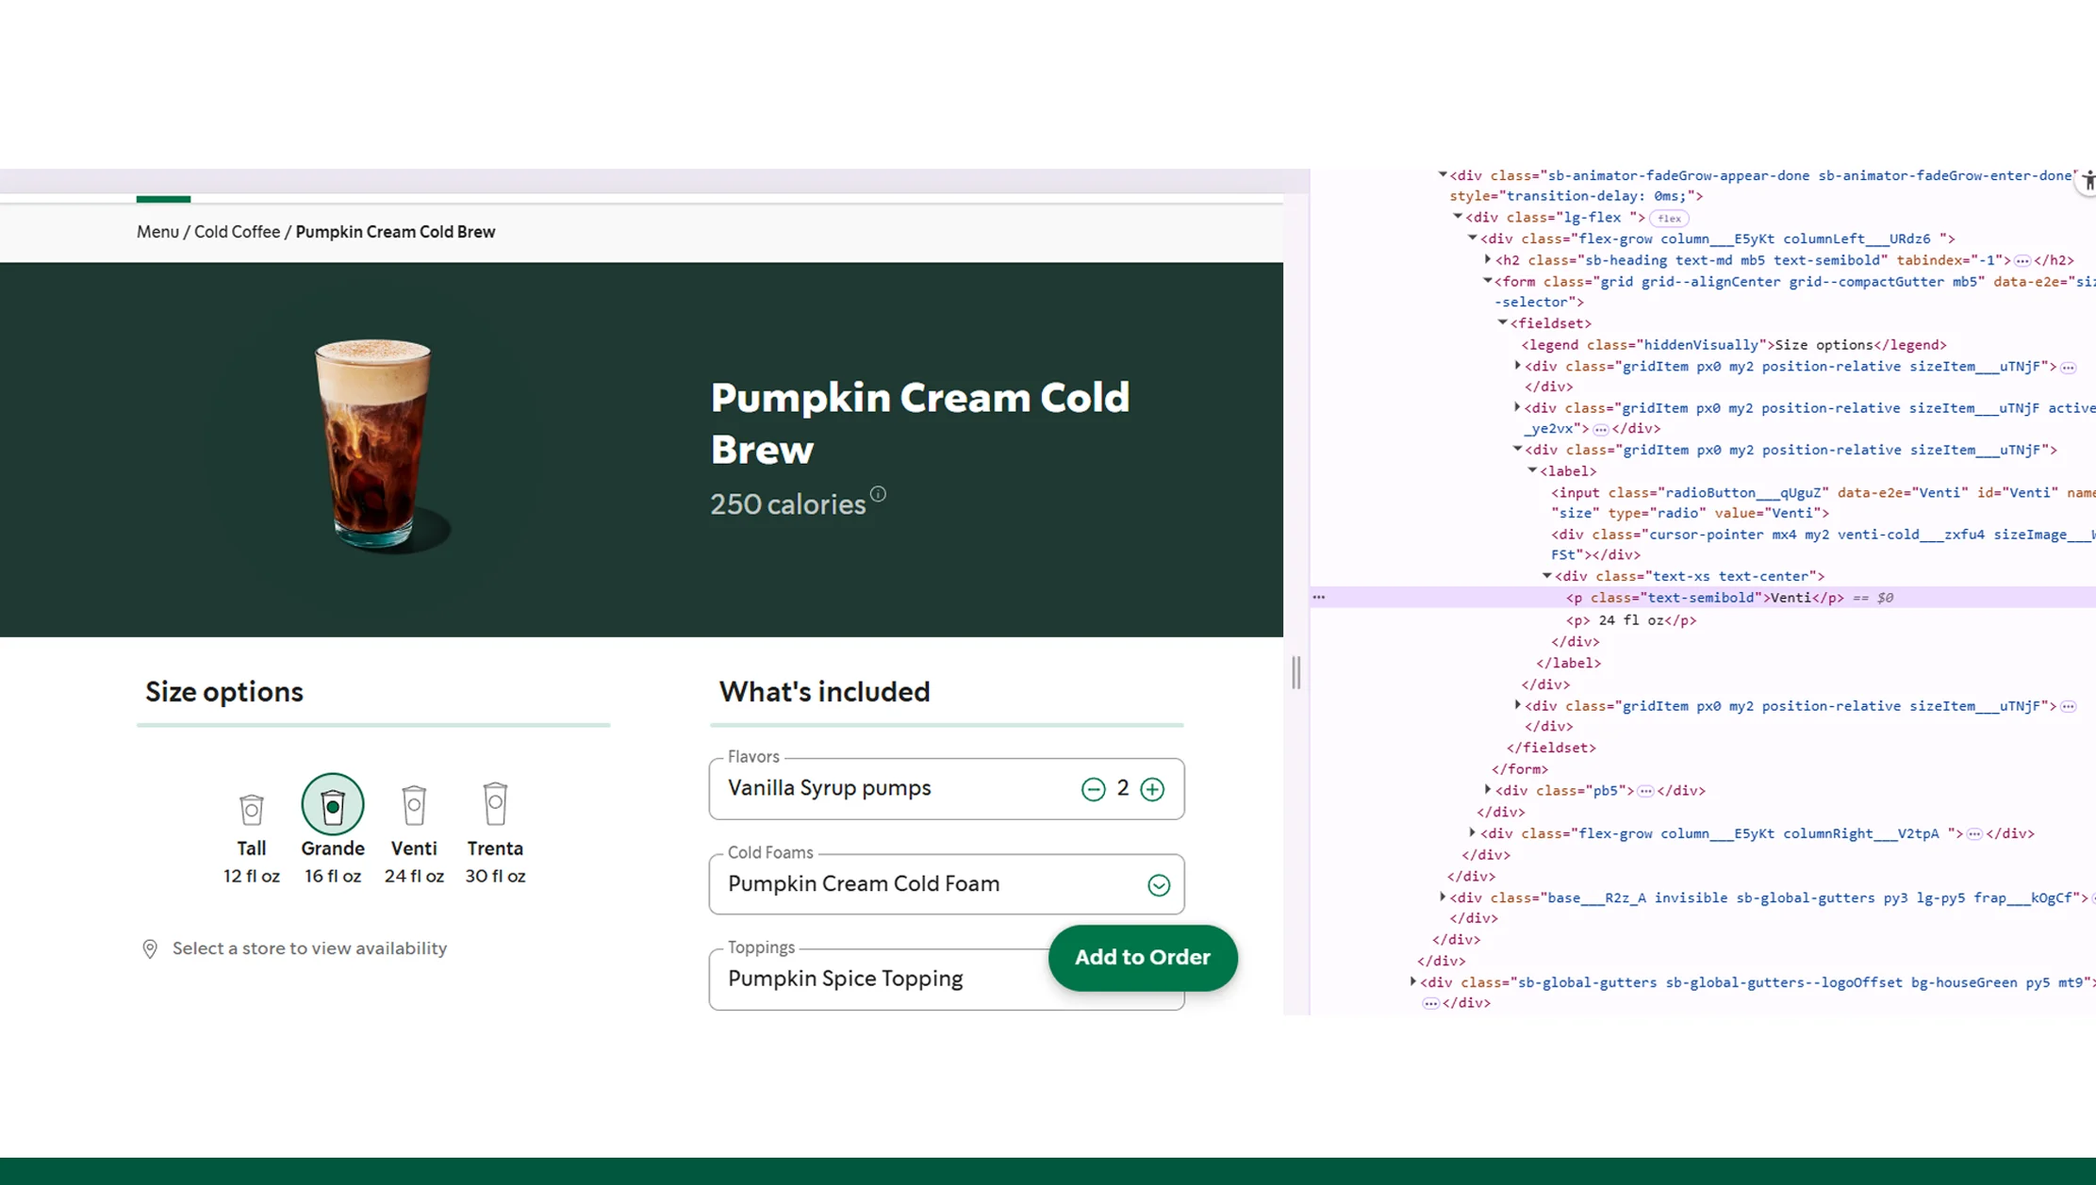Click the Size options heading
This screenshot has width=2096, height=1185.
[224, 692]
